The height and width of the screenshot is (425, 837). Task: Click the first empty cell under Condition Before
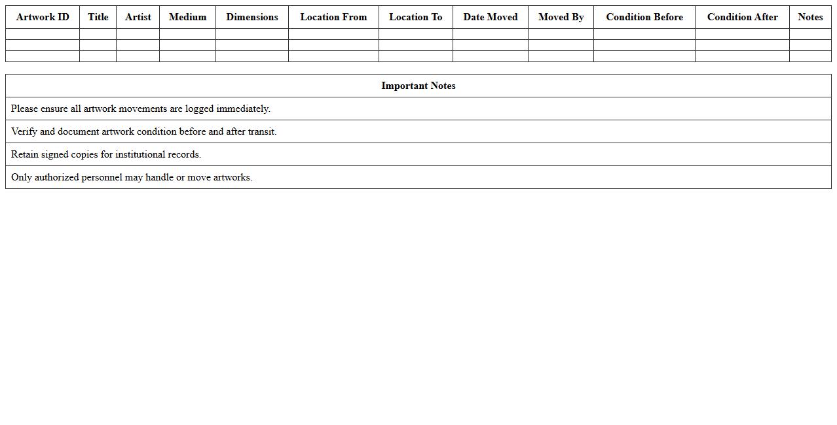pyautogui.click(x=644, y=34)
